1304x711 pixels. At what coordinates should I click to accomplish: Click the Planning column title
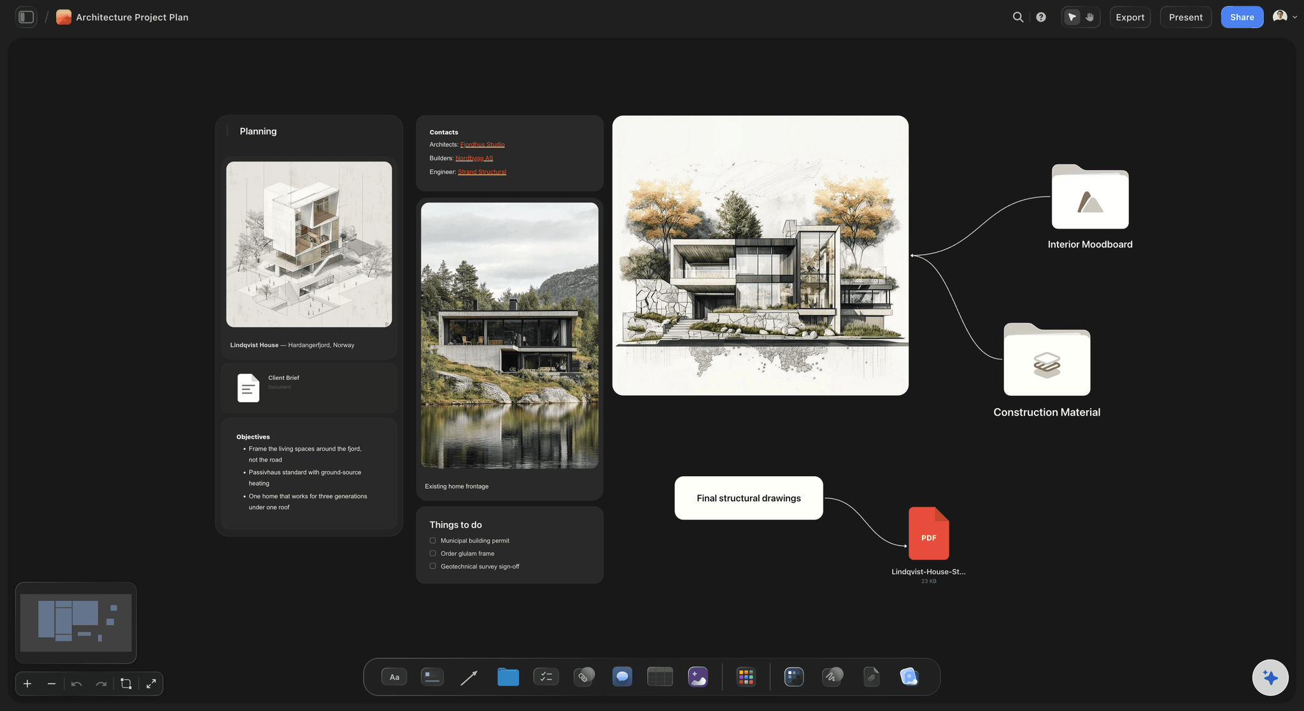(x=258, y=131)
